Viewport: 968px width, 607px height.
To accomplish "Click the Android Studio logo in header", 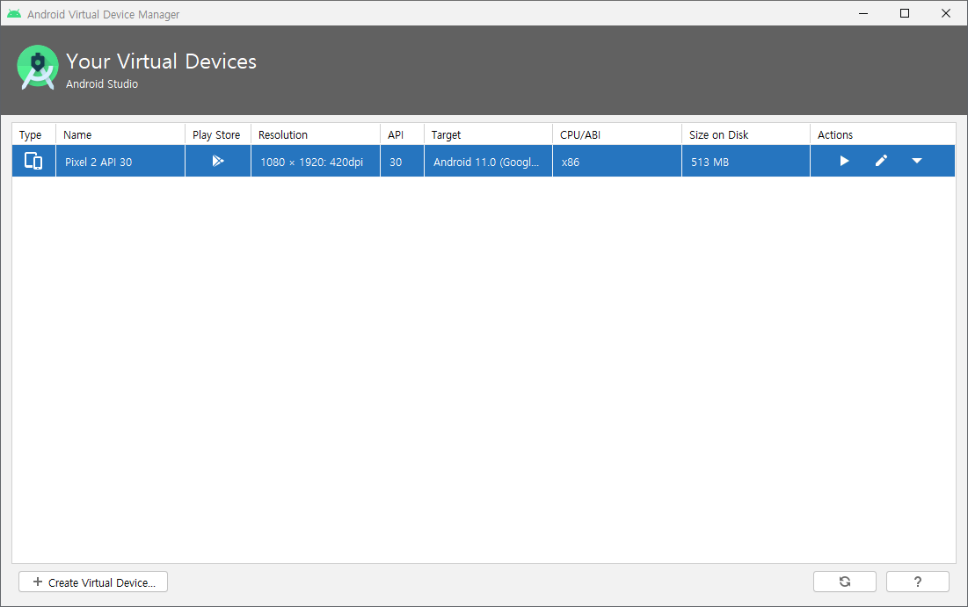I will pos(38,68).
